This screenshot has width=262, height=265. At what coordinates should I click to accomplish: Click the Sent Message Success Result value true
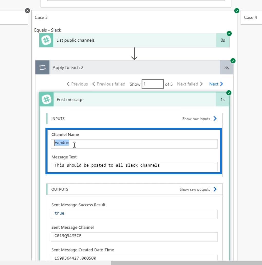[x=59, y=213]
